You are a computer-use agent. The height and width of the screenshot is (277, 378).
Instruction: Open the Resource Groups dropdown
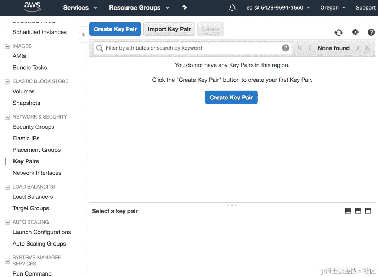139,8
